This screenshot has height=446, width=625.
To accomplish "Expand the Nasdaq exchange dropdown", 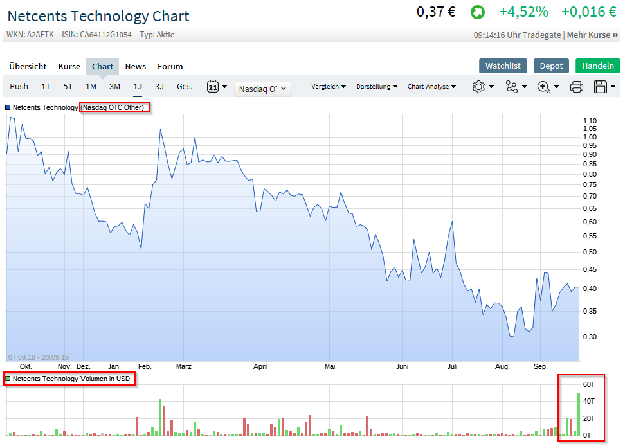I will point(263,89).
